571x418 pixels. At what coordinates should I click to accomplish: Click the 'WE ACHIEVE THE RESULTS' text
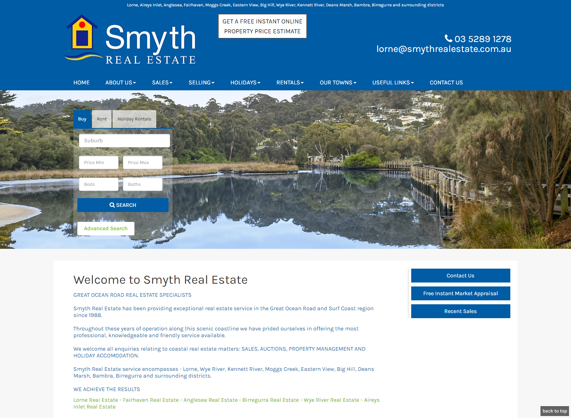click(107, 389)
